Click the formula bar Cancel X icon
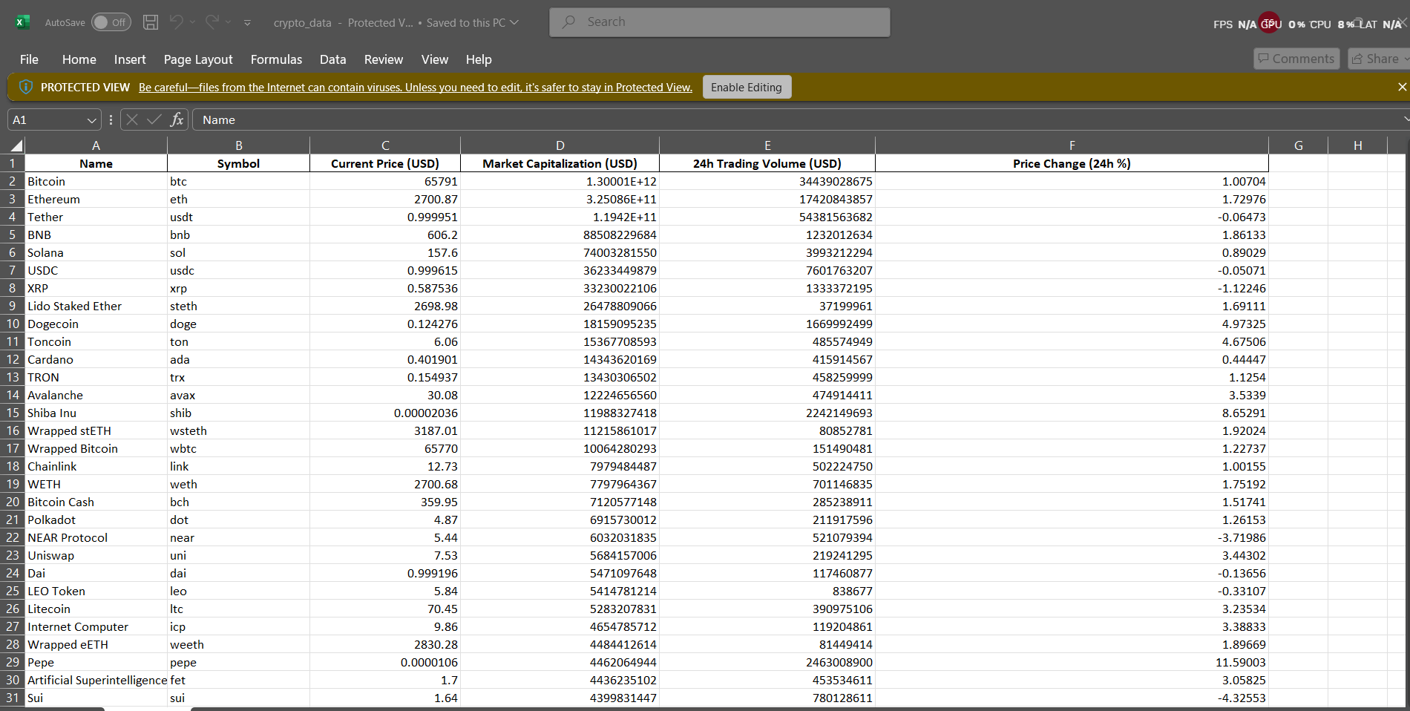The width and height of the screenshot is (1410, 711). coord(132,119)
